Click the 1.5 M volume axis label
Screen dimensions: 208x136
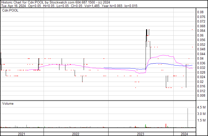(x=201, y=120)
